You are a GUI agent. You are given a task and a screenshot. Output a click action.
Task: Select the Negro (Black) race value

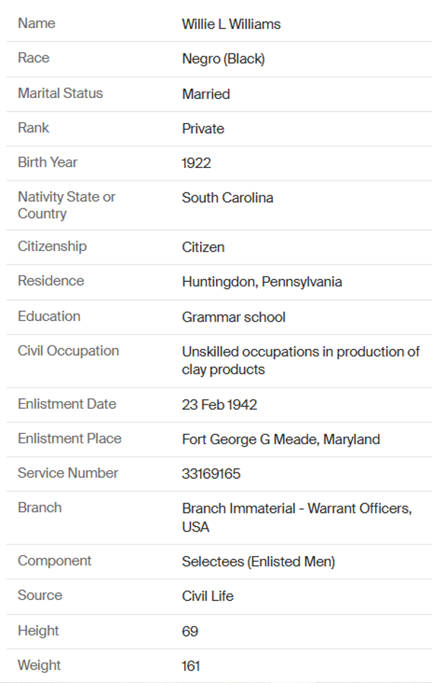223,59
